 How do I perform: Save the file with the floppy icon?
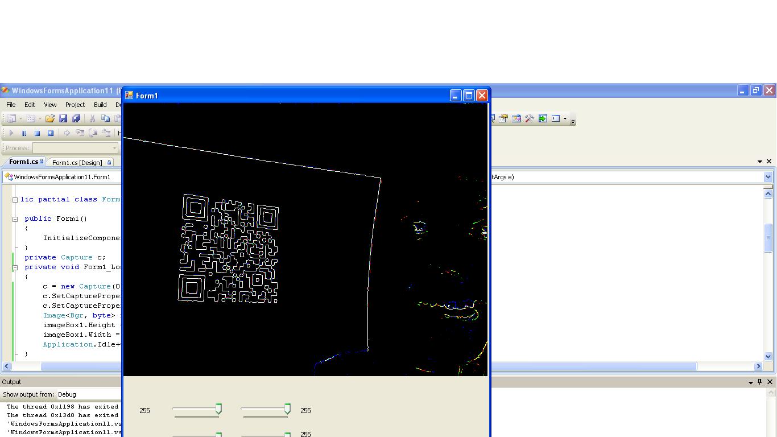coord(63,118)
